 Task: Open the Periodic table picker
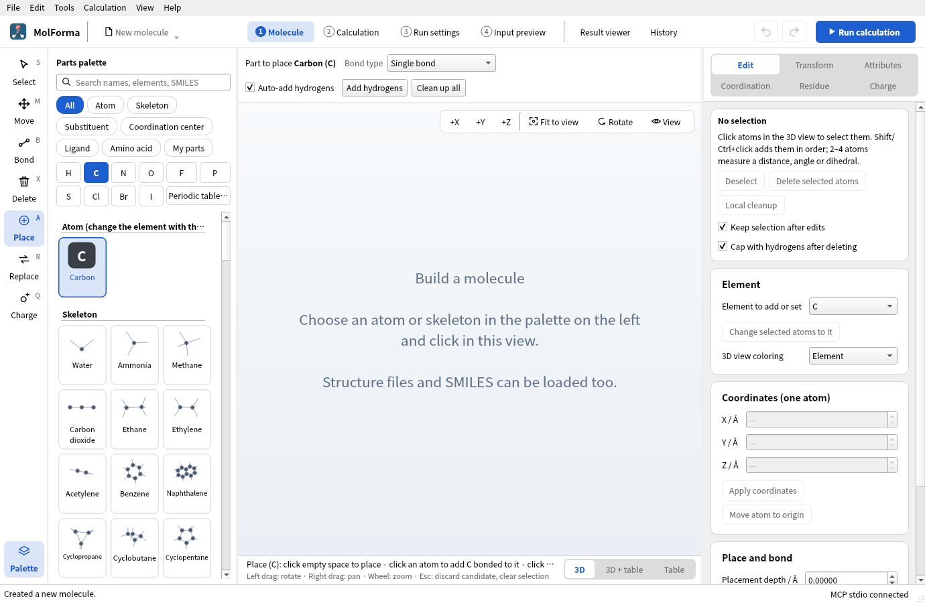pyautogui.click(x=198, y=196)
